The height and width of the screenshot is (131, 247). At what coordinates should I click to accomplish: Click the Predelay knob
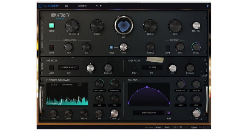click(x=72, y=26)
